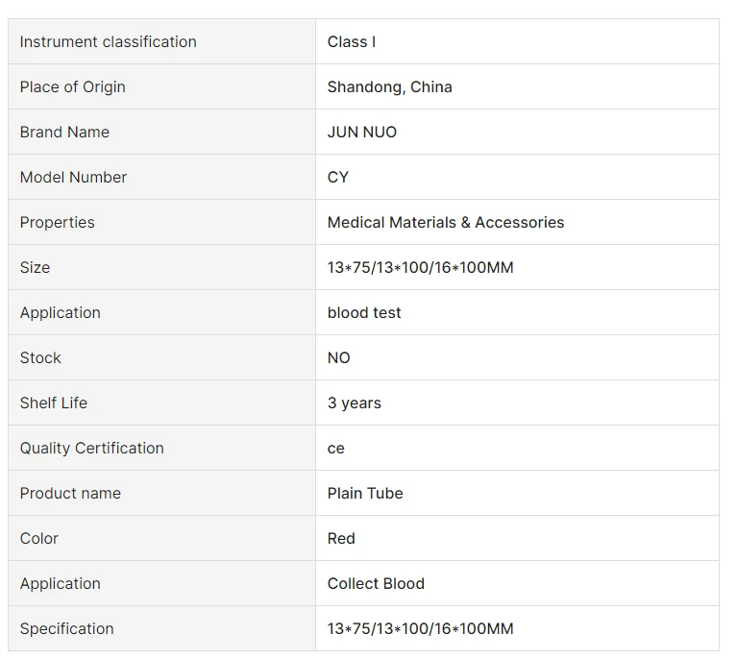The height and width of the screenshot is (659, 737).
Task: Click Medical Materials & Accessories text
Action: point(446,222)
